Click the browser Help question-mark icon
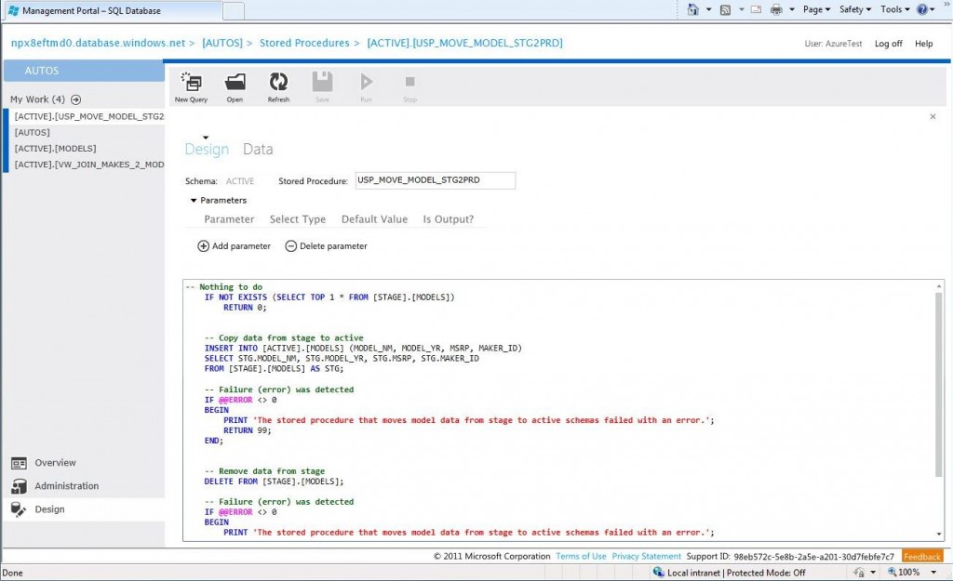Image resolution: width=953 pixels, height=581 pixels. coord(921,9)
